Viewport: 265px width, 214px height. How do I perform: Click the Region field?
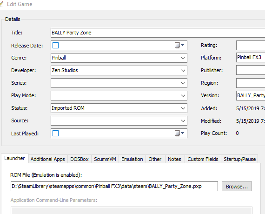tap(251, 83)
